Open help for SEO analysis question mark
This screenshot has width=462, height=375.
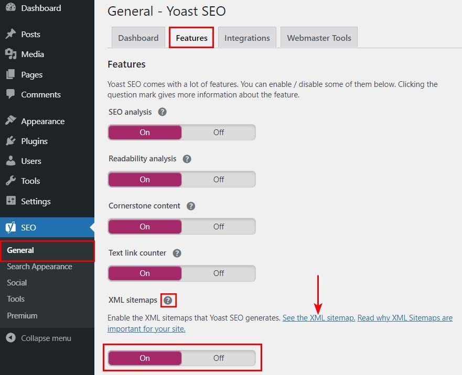(163, 112)
